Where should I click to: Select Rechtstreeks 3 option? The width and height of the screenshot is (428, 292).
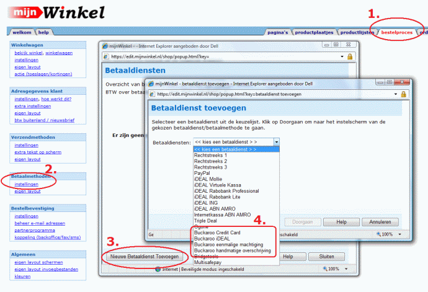[x=236, y=167]
